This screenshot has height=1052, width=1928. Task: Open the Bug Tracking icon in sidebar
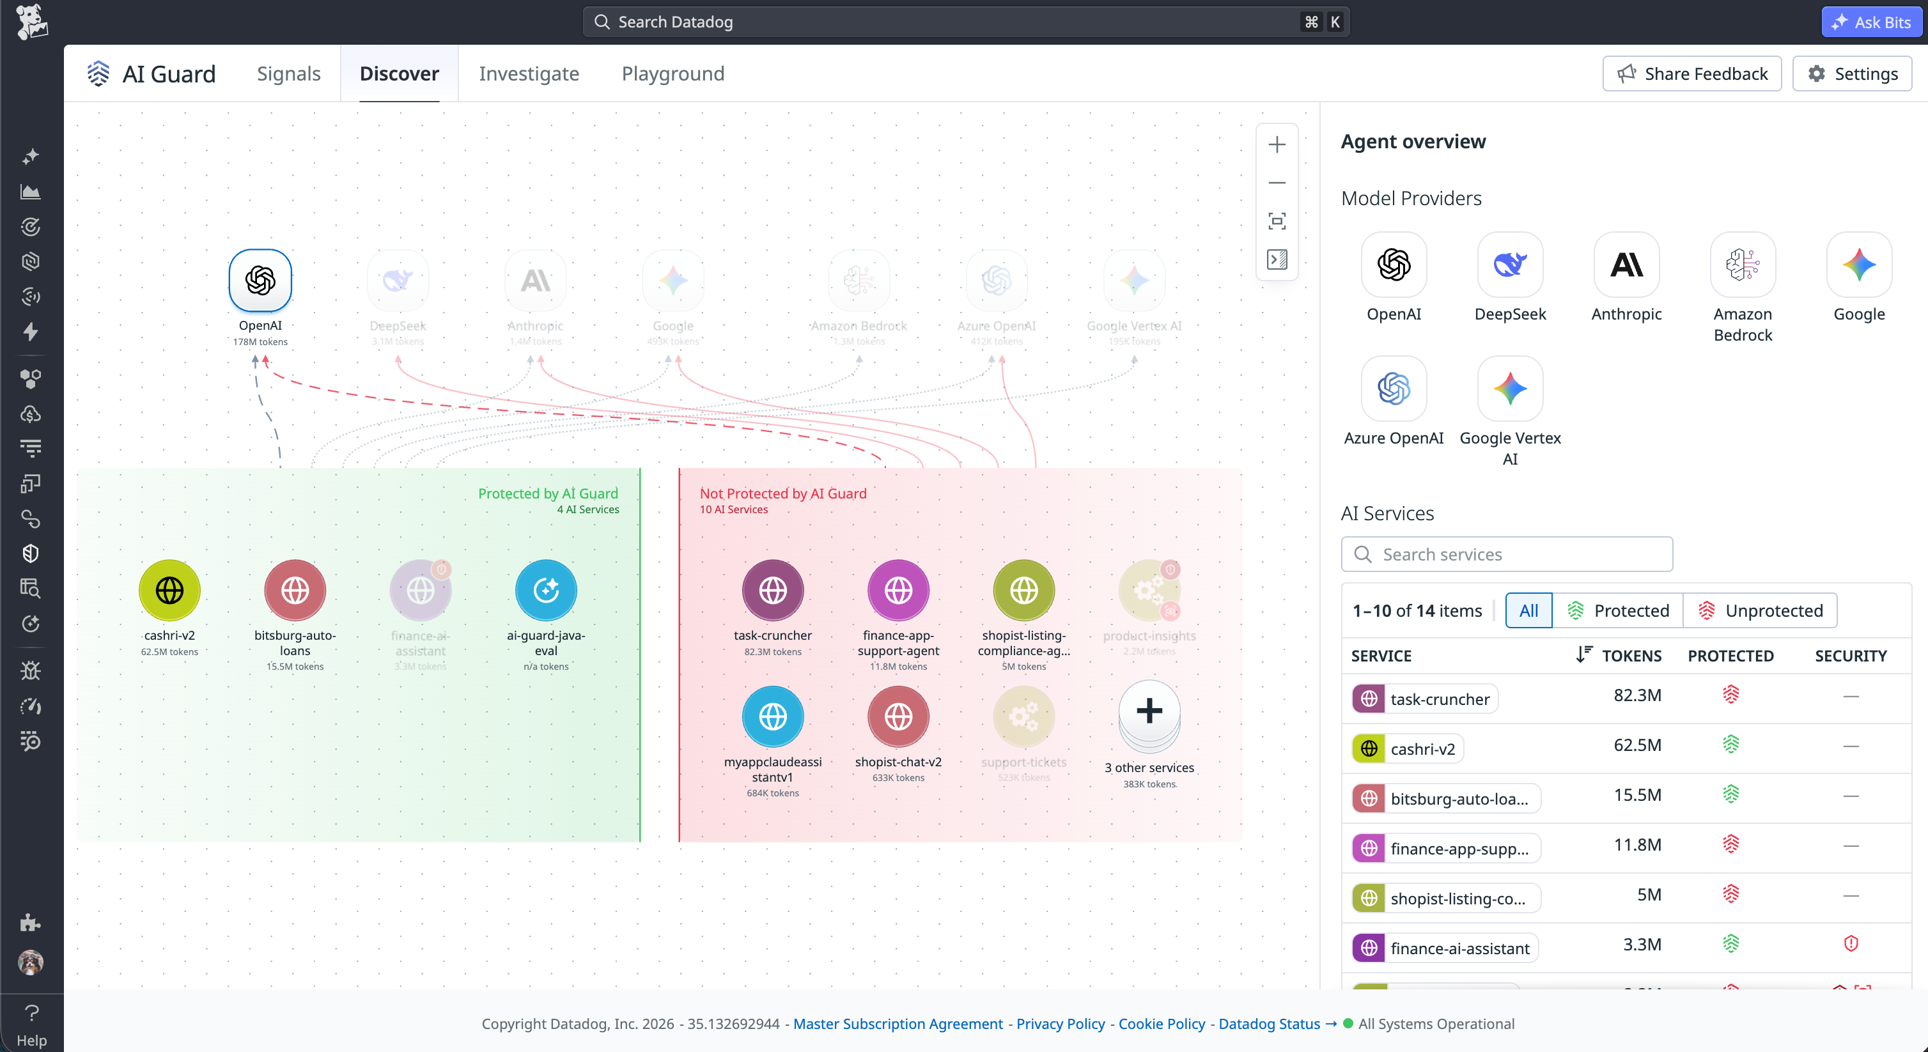click(31, 670)
